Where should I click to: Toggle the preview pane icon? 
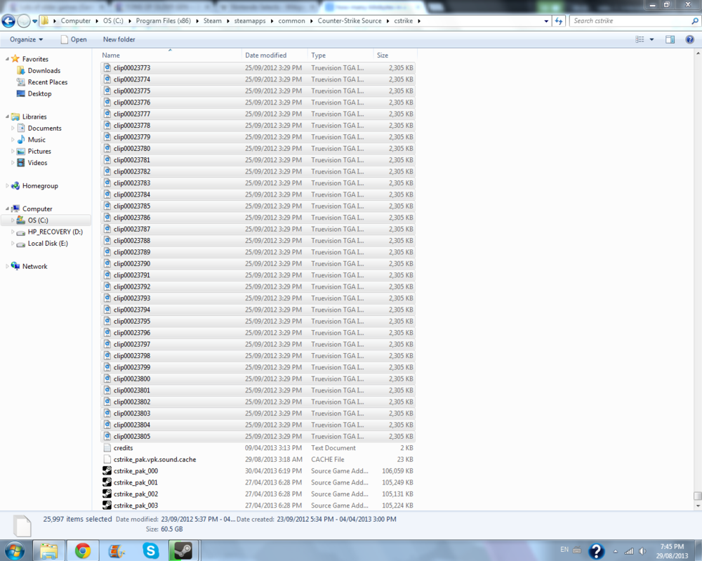(670, 39)
